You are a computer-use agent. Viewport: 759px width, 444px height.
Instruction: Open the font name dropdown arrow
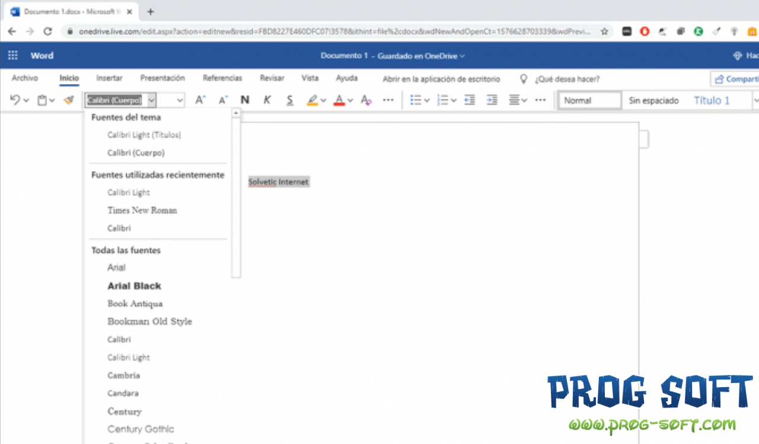tap(151, 101)
